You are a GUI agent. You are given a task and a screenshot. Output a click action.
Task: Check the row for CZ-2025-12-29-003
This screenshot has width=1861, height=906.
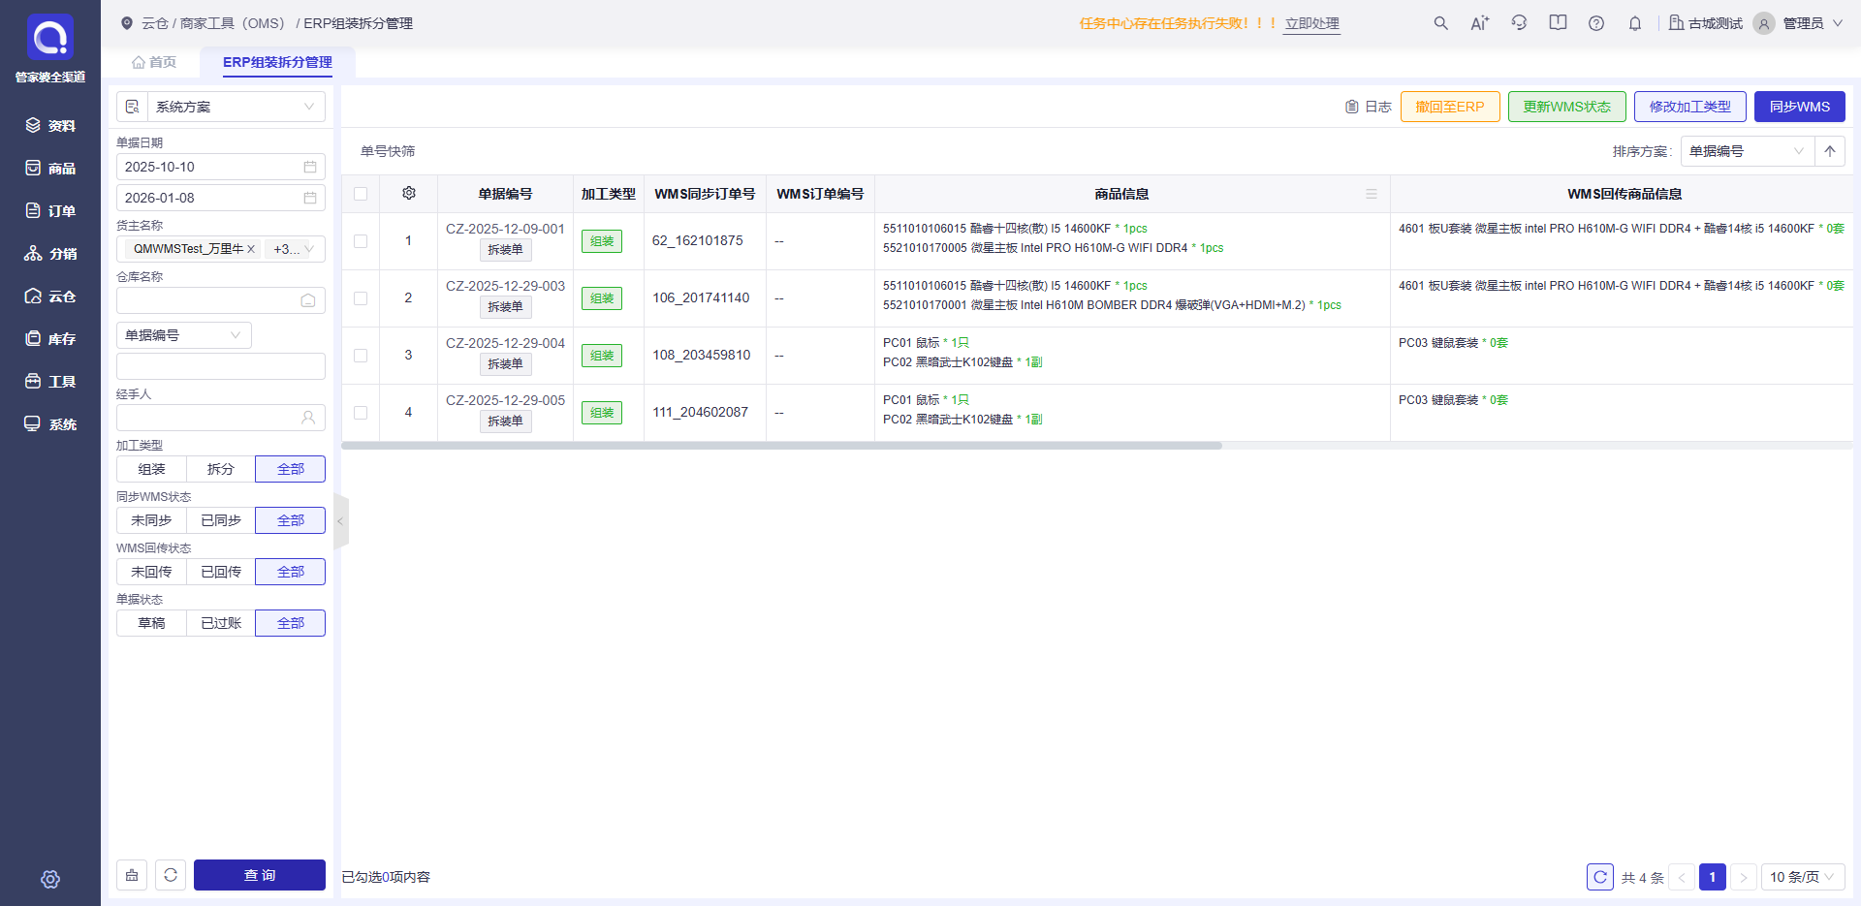(361, 298)
